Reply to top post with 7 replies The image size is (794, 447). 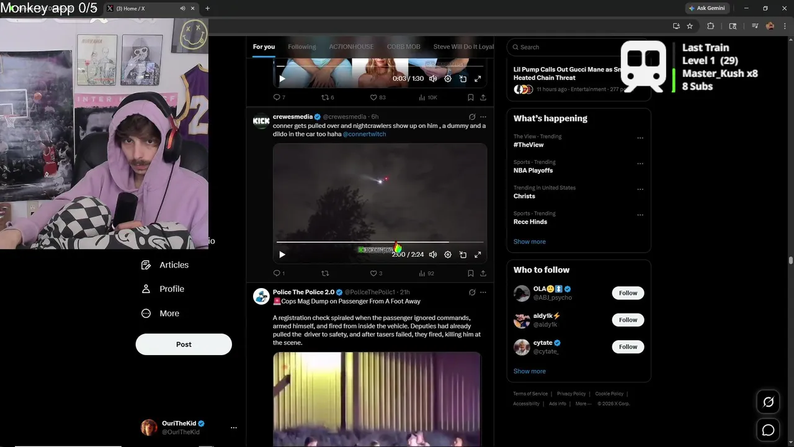tap(279, 97)
